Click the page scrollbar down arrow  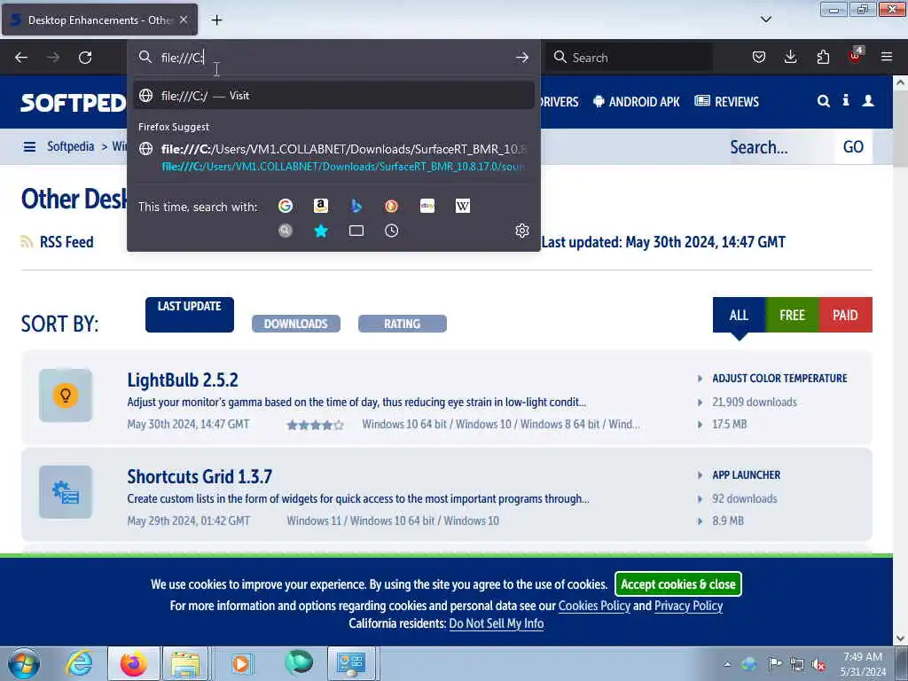(x=901, y=638)
